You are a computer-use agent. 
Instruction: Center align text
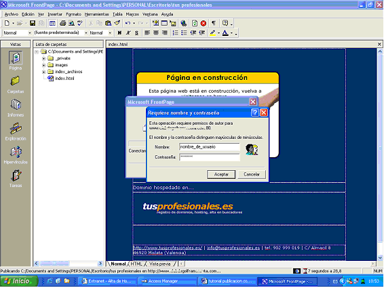point(156,33)
